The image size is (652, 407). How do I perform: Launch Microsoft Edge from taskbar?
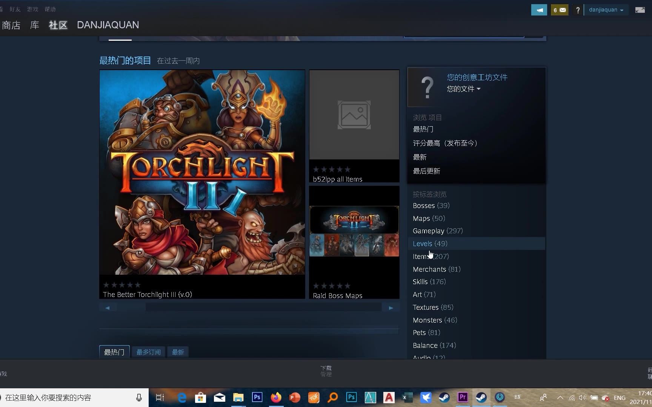pos(182,398)
